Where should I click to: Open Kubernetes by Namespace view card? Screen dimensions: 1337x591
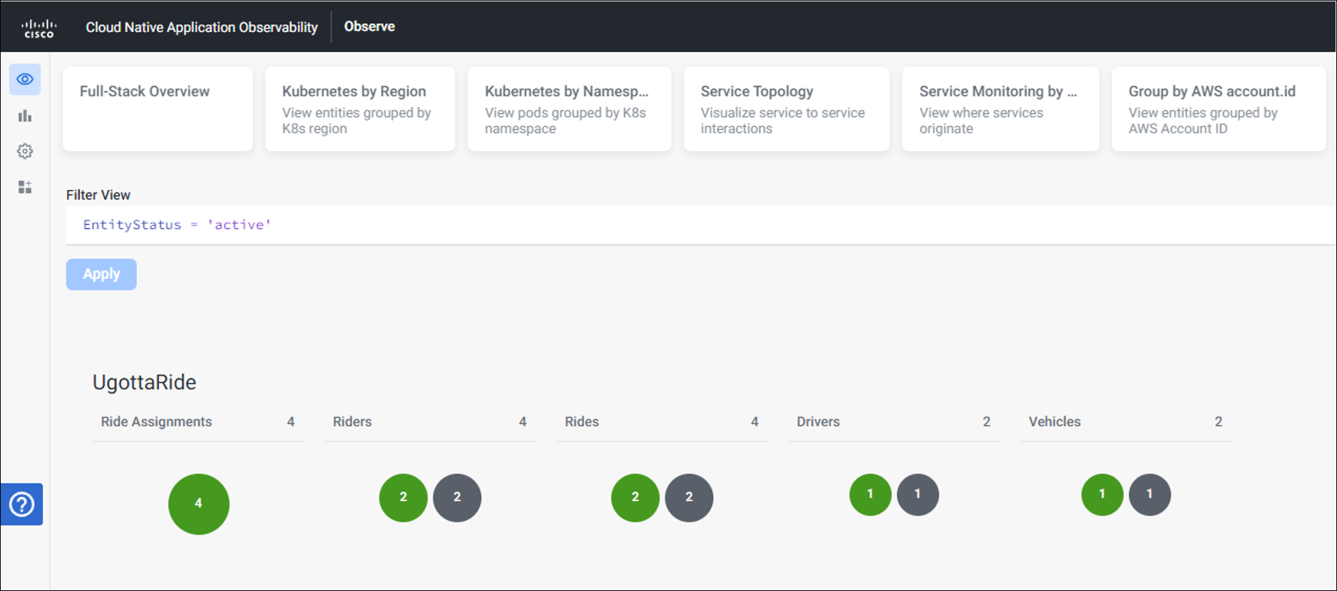[x=569, y=108]
